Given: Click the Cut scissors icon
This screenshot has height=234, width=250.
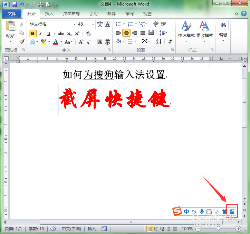Looking at the screenshot, I should point(21,24).
